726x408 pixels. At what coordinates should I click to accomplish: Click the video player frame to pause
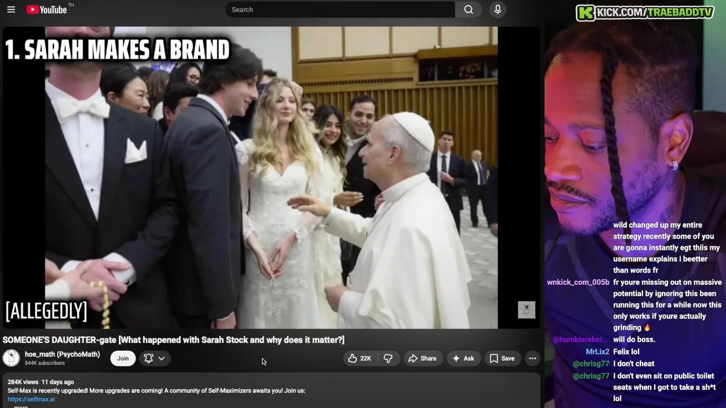point(271,177)
